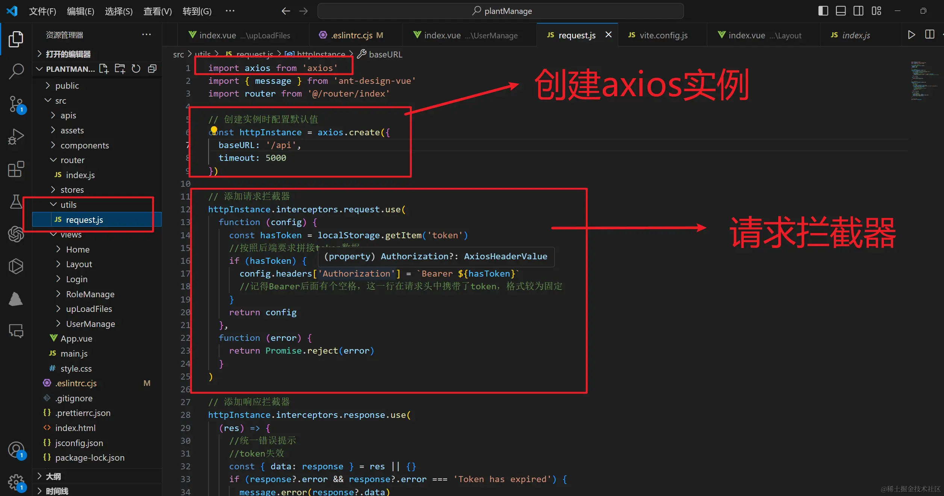Open style.css in the explorer

[97, 369]
